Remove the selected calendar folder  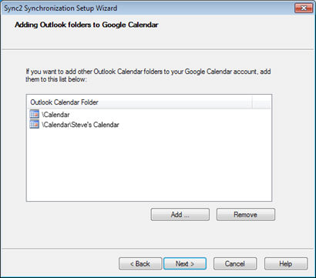click(x=246, y=215)
